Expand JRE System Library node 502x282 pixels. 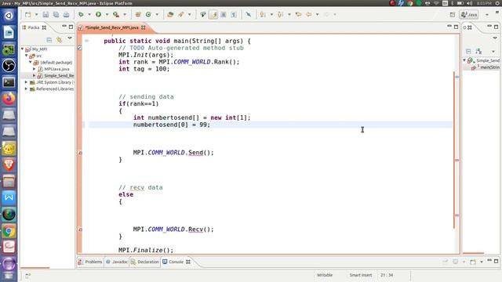(26, 82)
